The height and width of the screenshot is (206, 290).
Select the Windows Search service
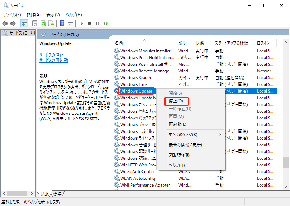(195, 77)
